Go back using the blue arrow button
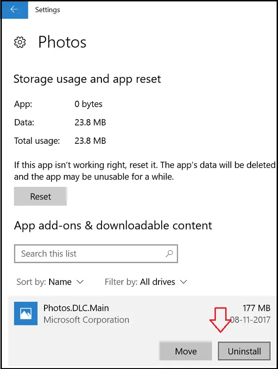278x369 pixels. point(14,9)
